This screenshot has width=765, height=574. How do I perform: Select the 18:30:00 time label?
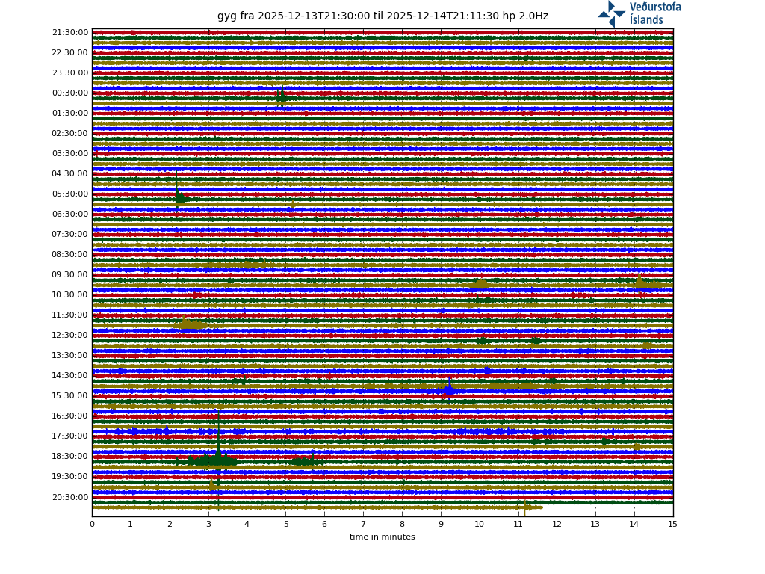click(x=70, y=457)
